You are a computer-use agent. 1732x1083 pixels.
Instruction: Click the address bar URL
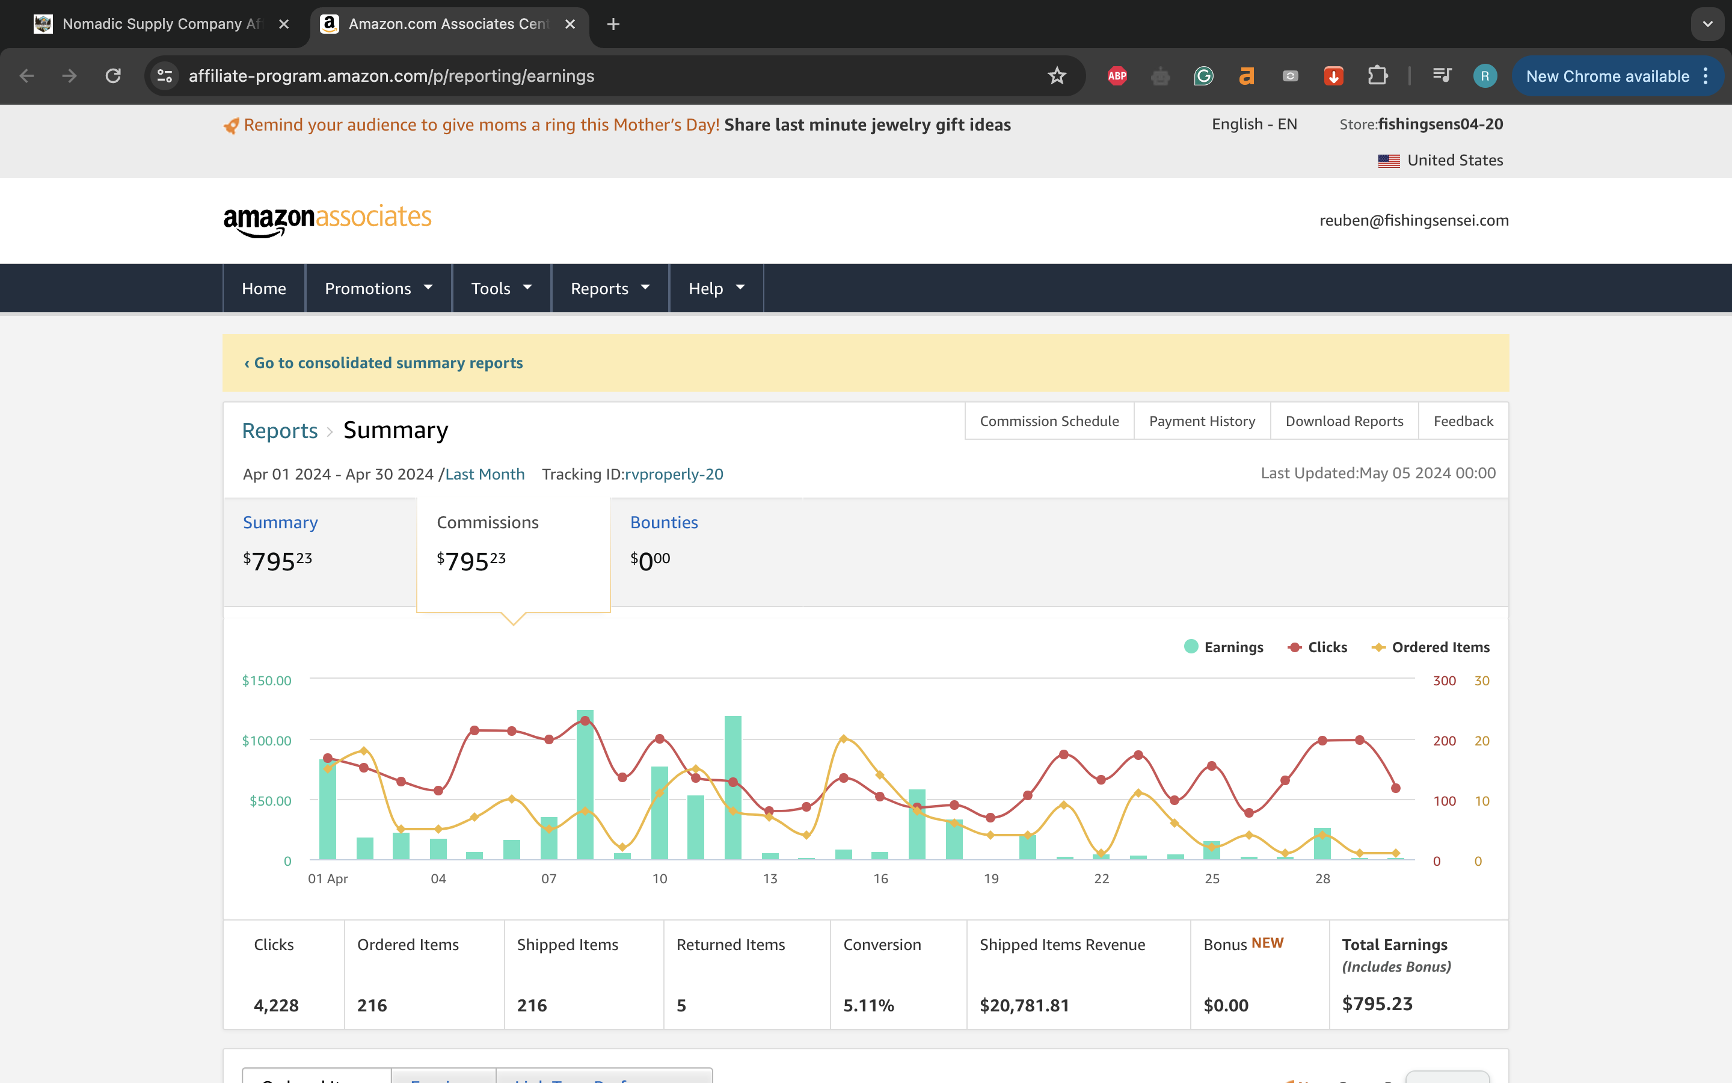[392, 76]
